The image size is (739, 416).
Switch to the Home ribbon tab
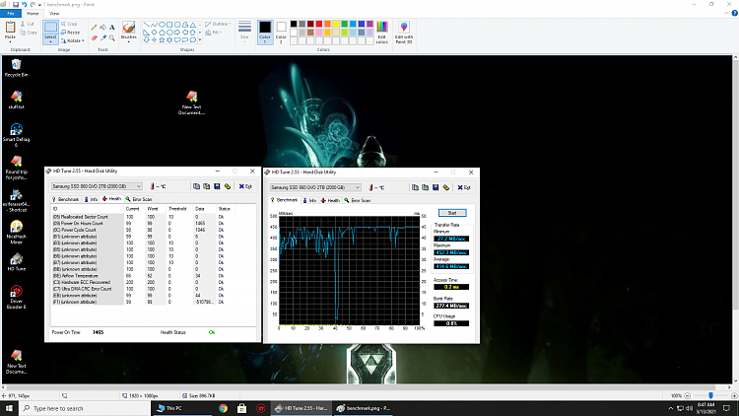33,14
